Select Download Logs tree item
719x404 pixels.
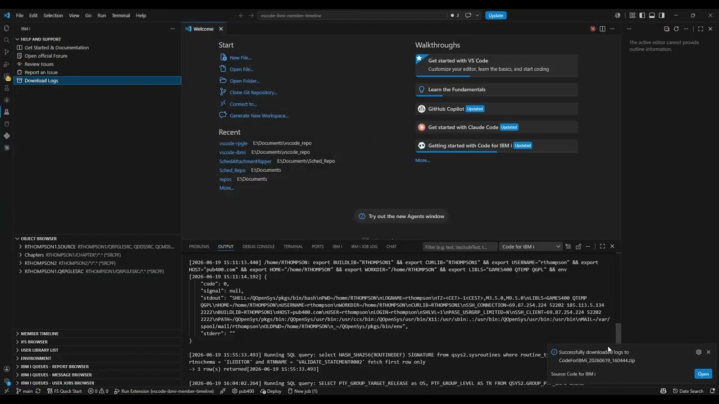coord(97,81)
